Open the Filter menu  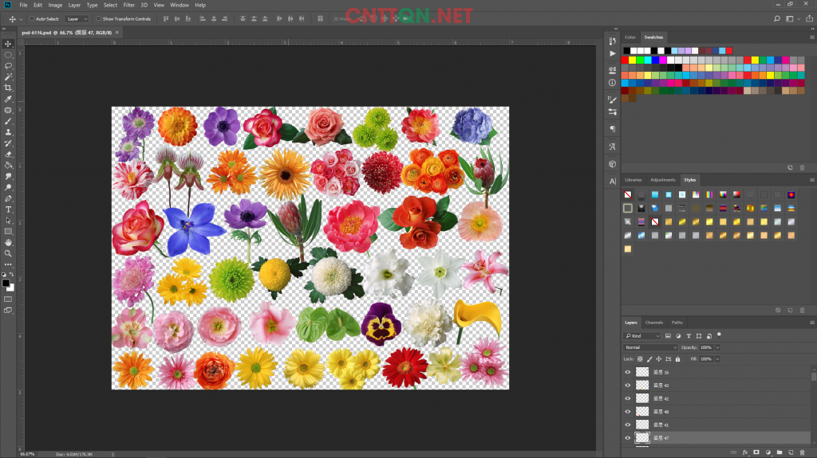click(128, 6)
